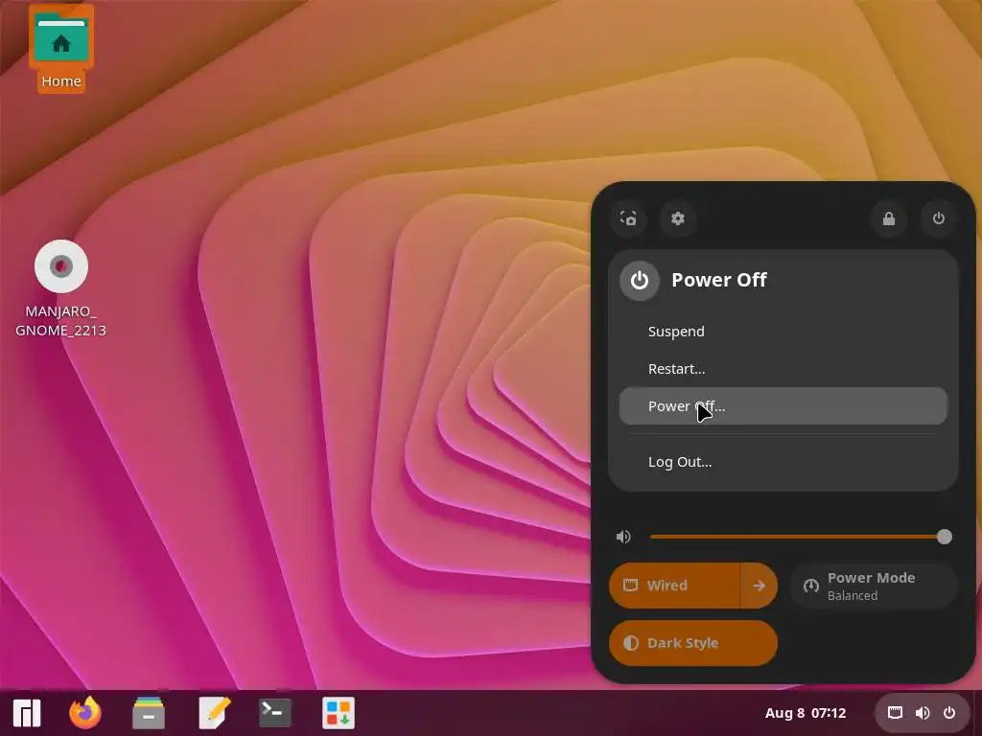Image resolution: width=982 pixels, height=736 pixels.
Task: Open the Aug 8 07:12 clock
Action: (806, 713)
